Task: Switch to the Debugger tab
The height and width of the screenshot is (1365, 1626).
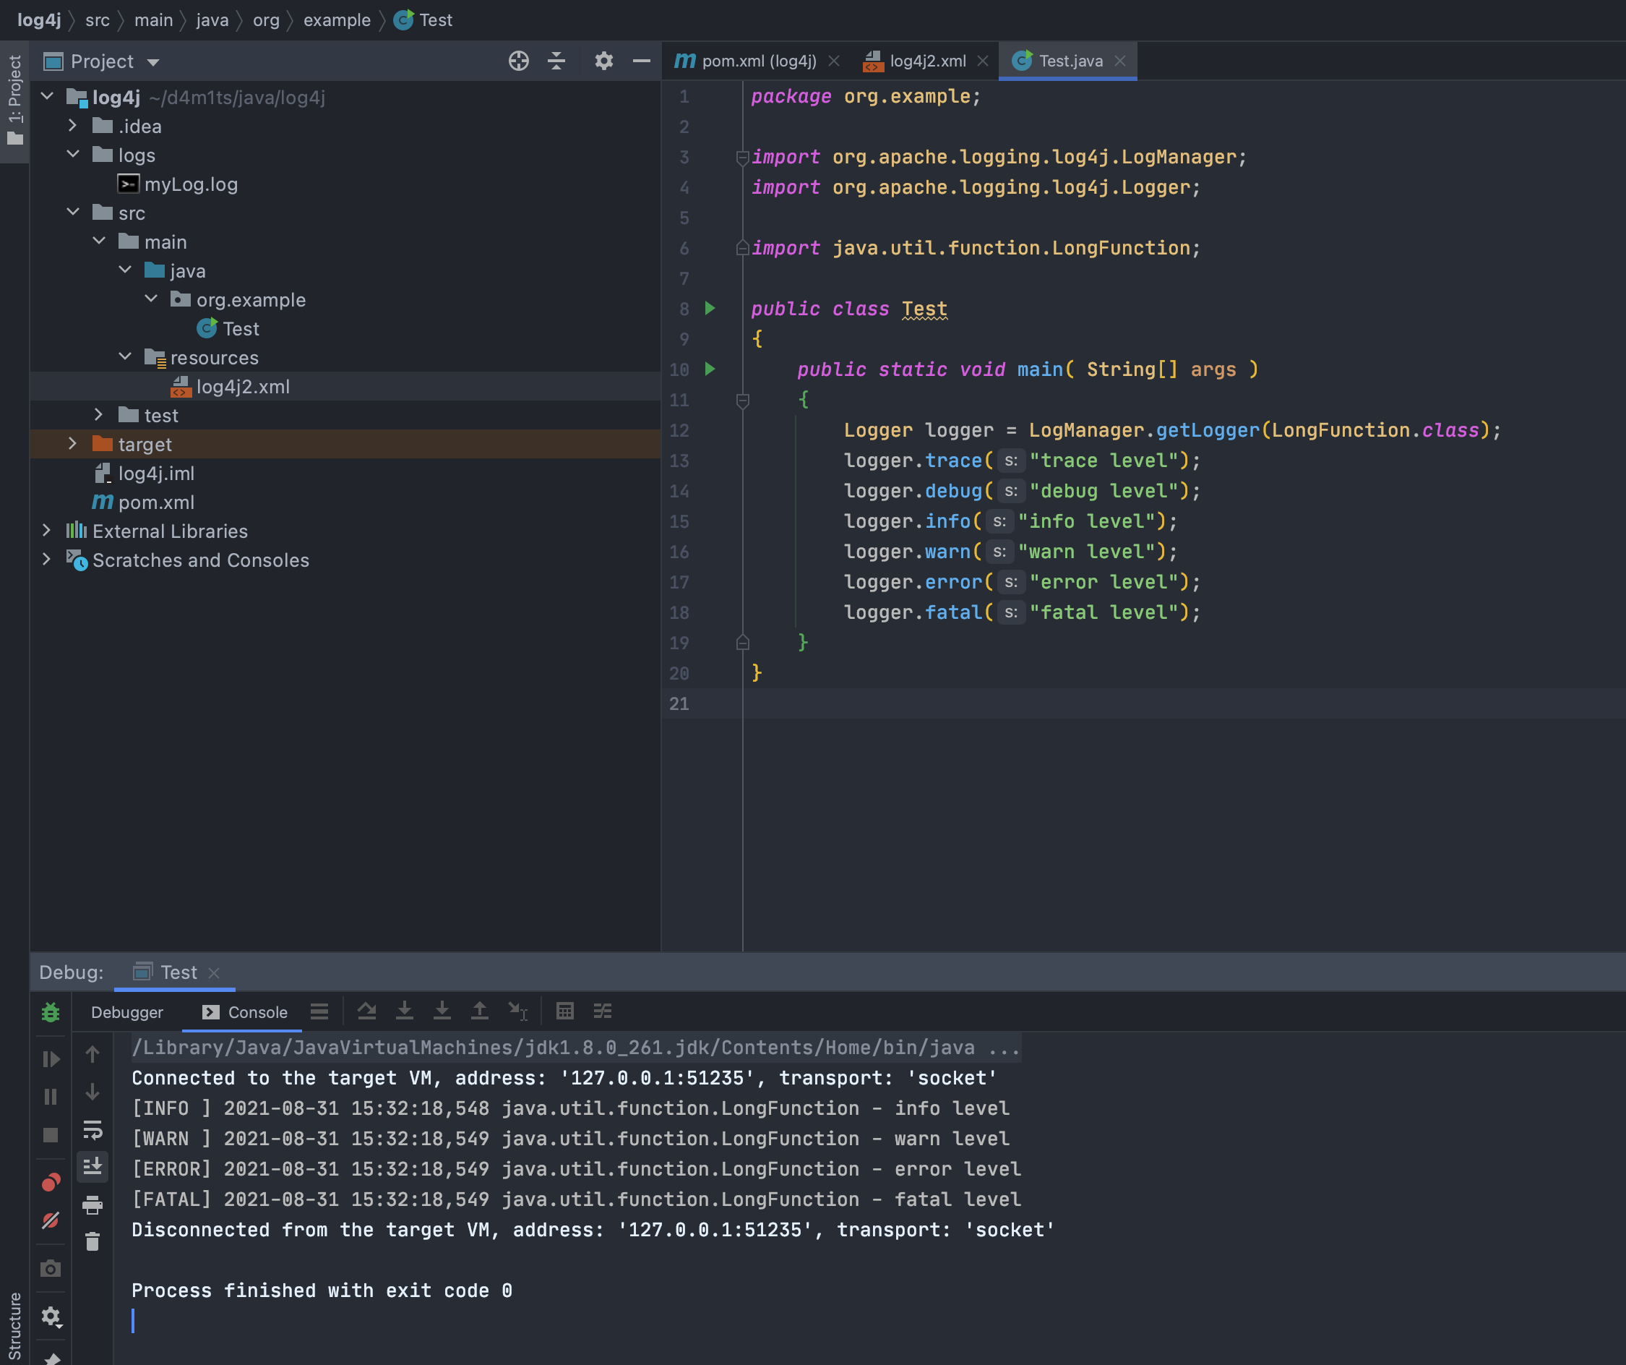Action: [127, 1012]
